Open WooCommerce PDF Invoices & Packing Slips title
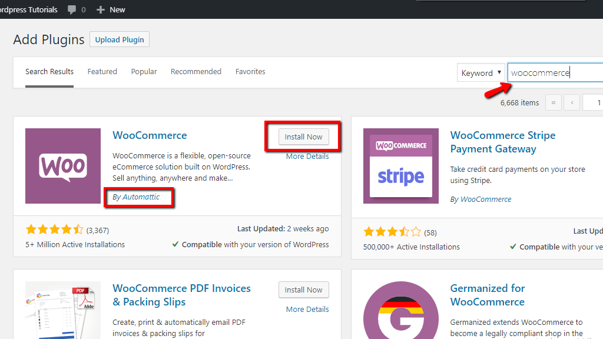Viewport: 603px width, 339px height. 181,295
